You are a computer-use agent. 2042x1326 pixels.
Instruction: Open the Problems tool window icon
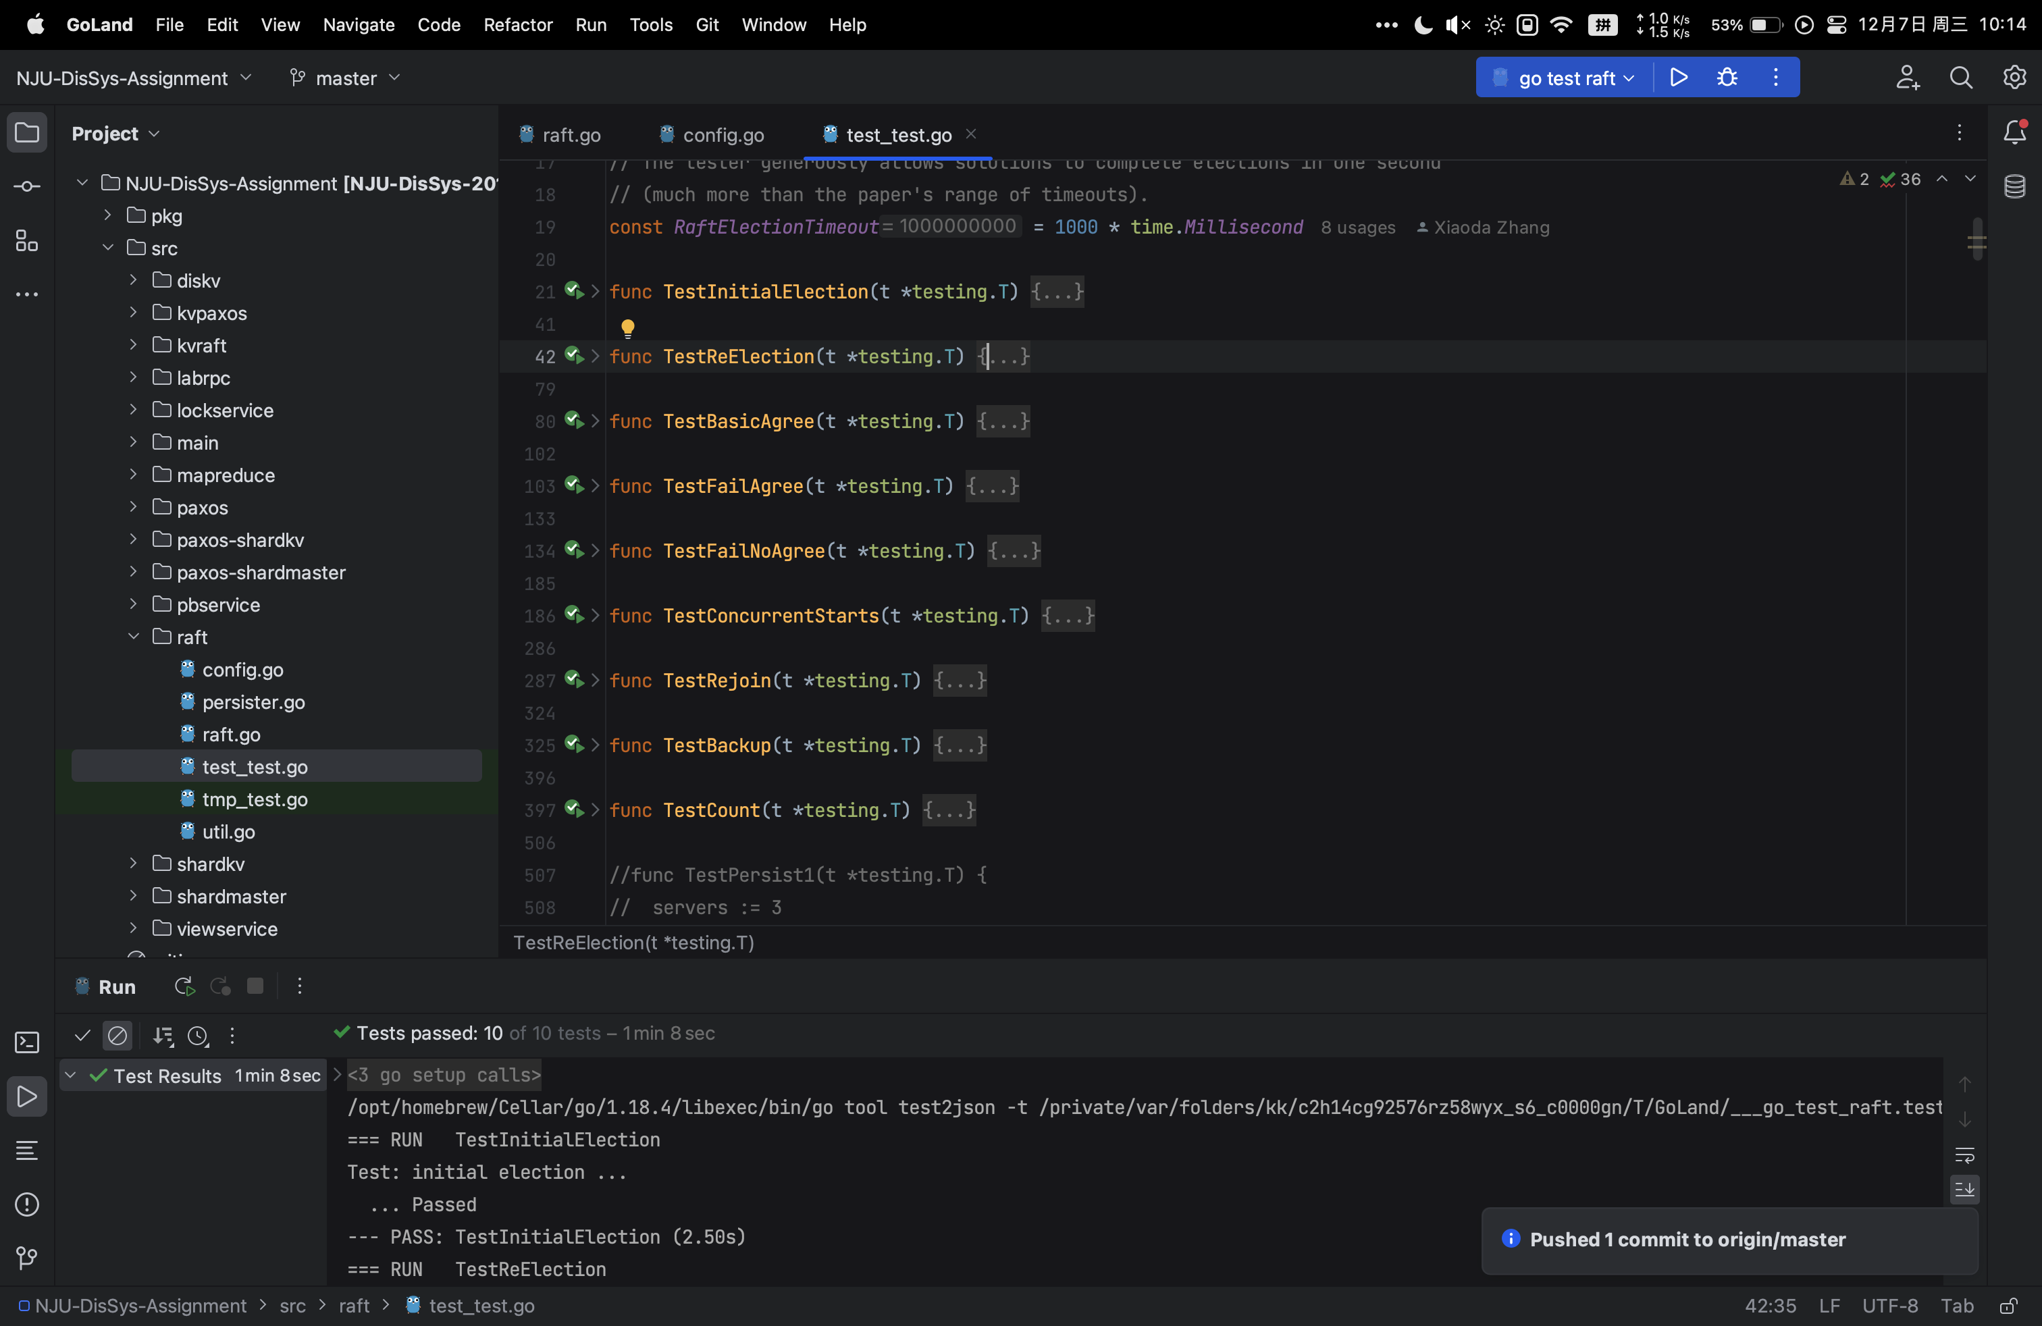(26, 1204)
